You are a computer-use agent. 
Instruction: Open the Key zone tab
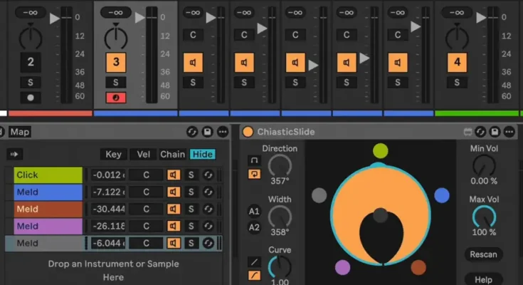113,154
